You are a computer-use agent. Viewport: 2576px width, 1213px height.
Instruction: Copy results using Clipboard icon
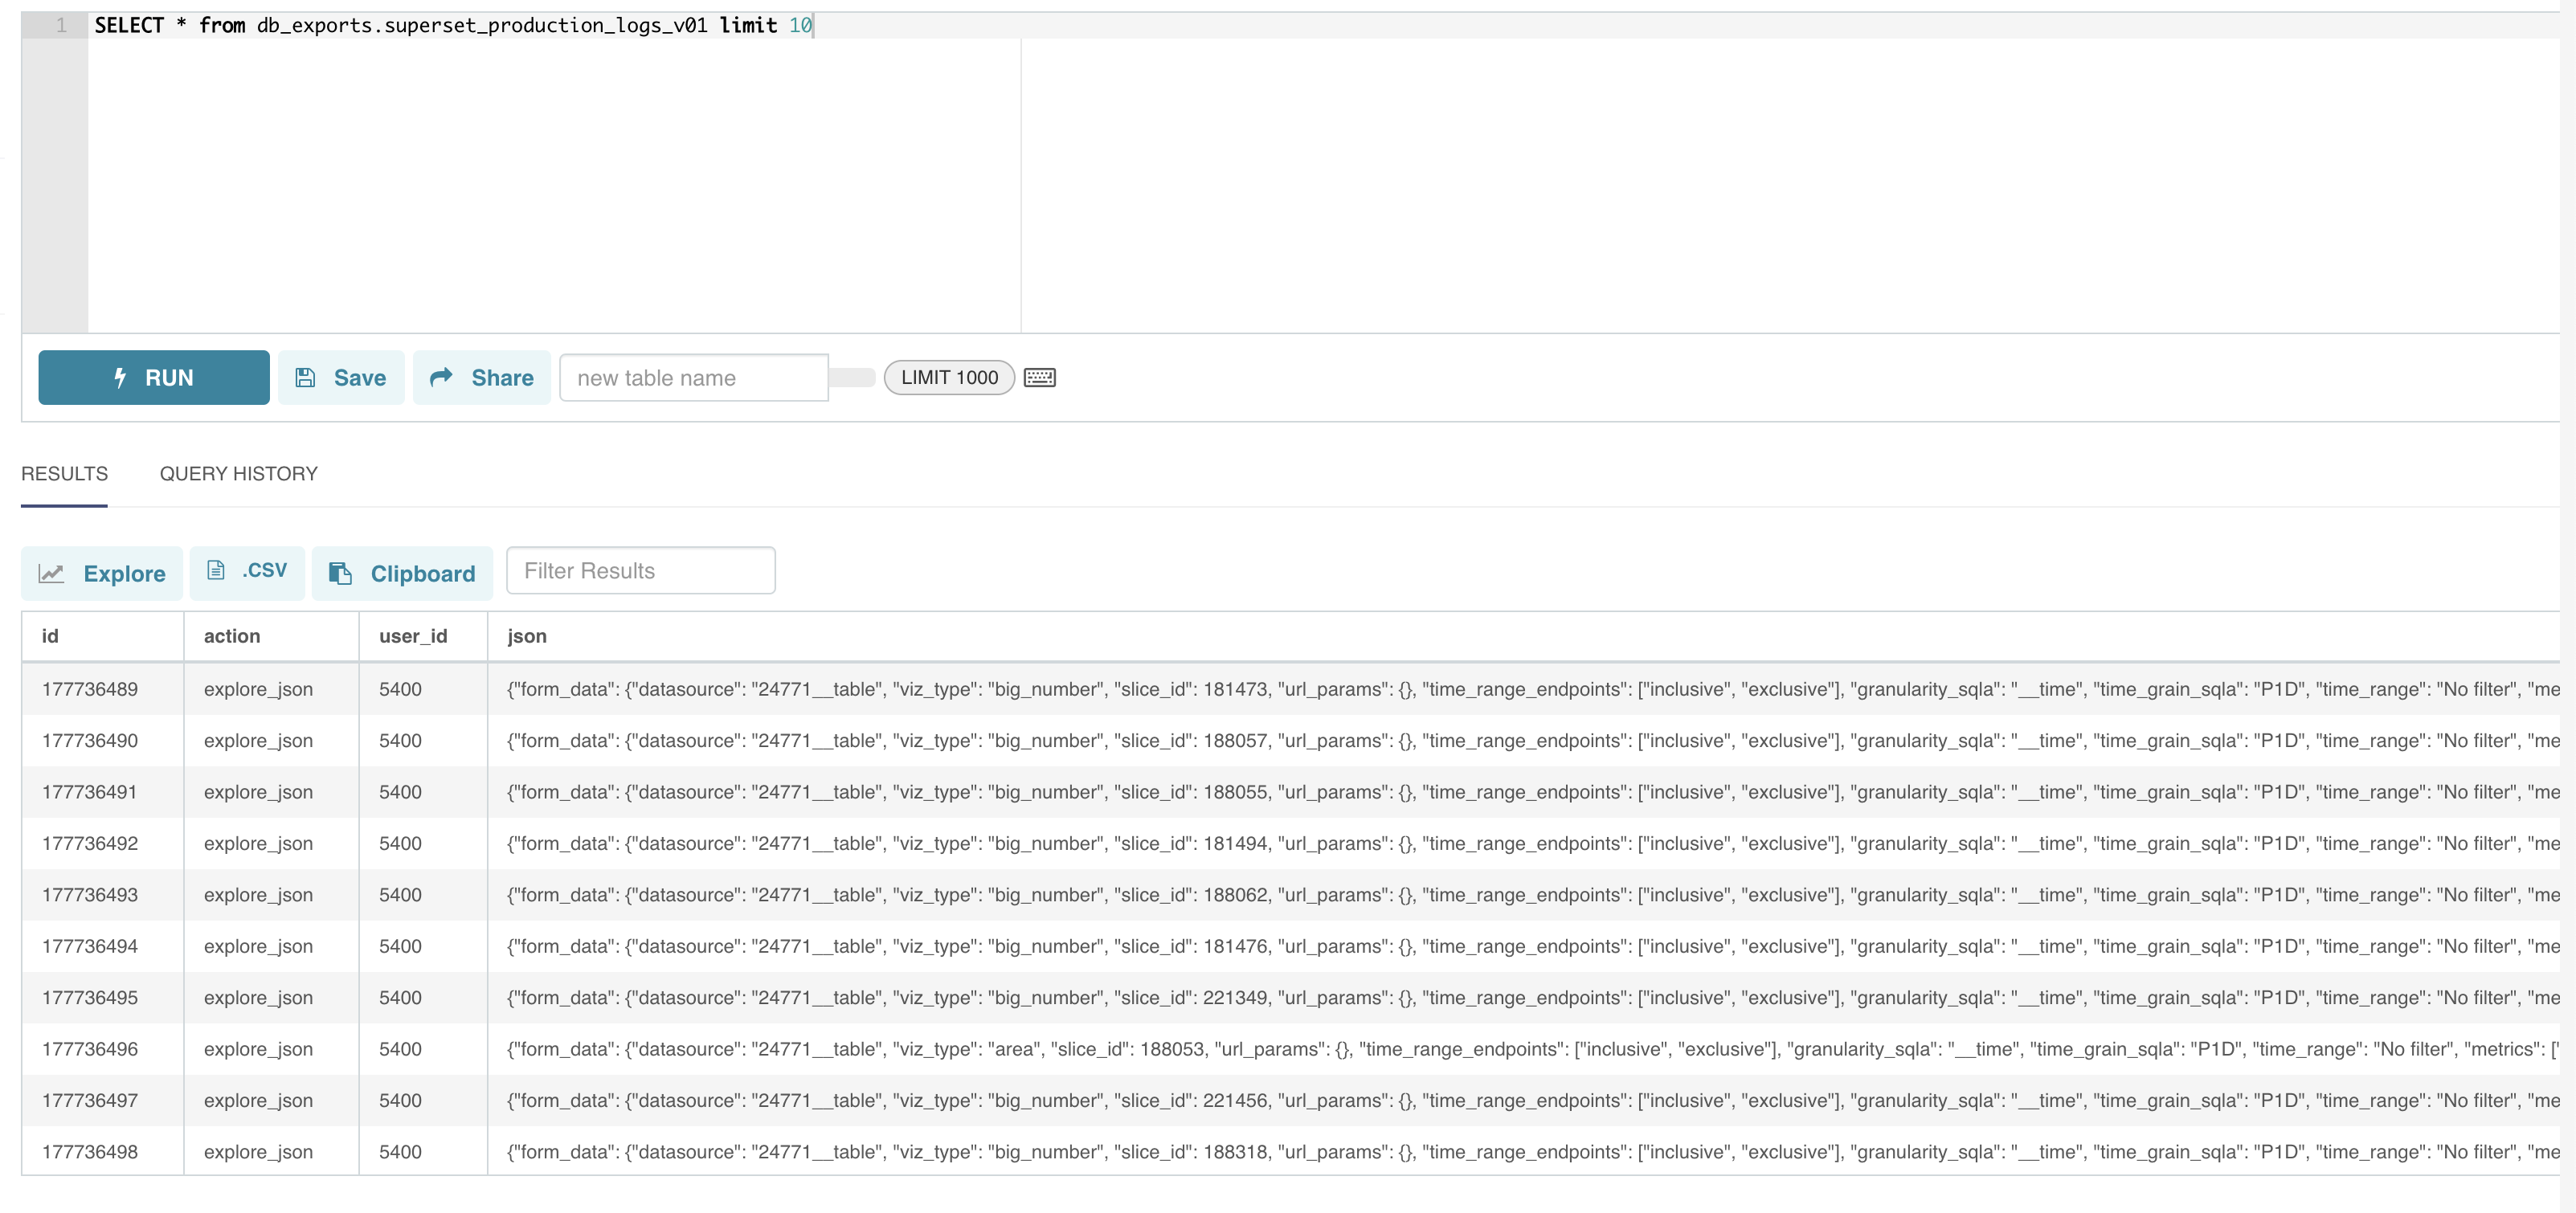point(341,573)
